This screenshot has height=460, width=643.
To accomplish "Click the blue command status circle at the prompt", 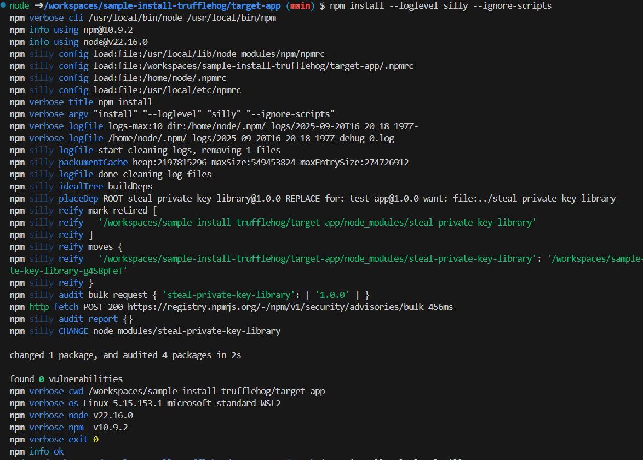I will tap(3, 5).
